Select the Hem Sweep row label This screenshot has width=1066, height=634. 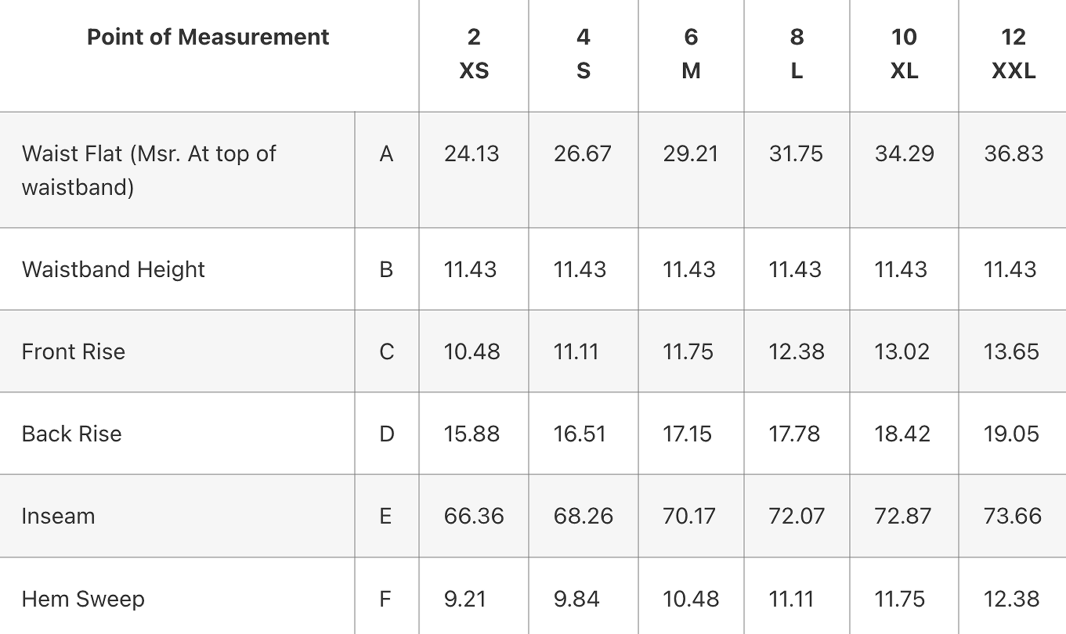[83, 599]
